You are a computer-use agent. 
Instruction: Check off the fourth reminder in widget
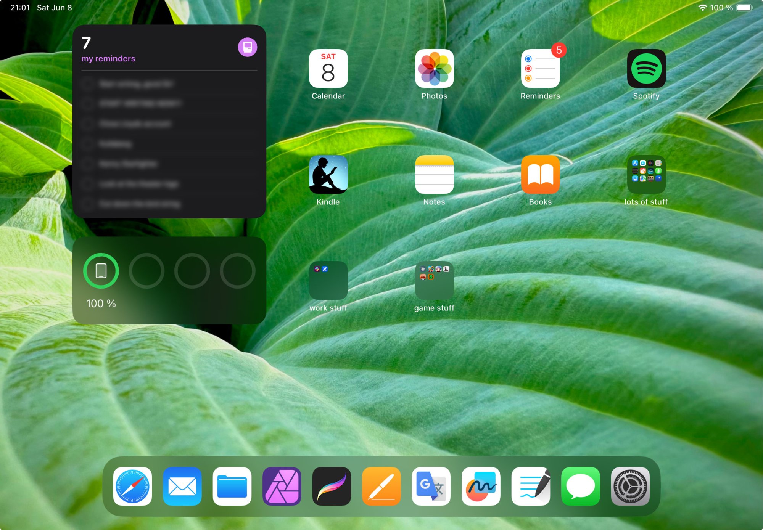pos(87,144)
